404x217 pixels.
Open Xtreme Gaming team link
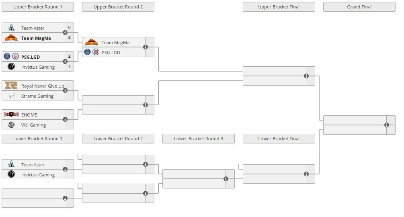point(37,96)
